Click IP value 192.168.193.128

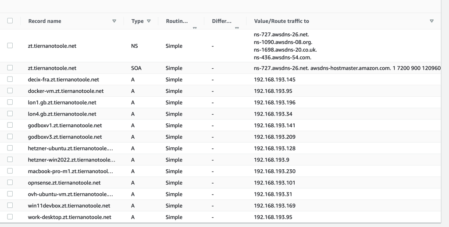point(274,148)
